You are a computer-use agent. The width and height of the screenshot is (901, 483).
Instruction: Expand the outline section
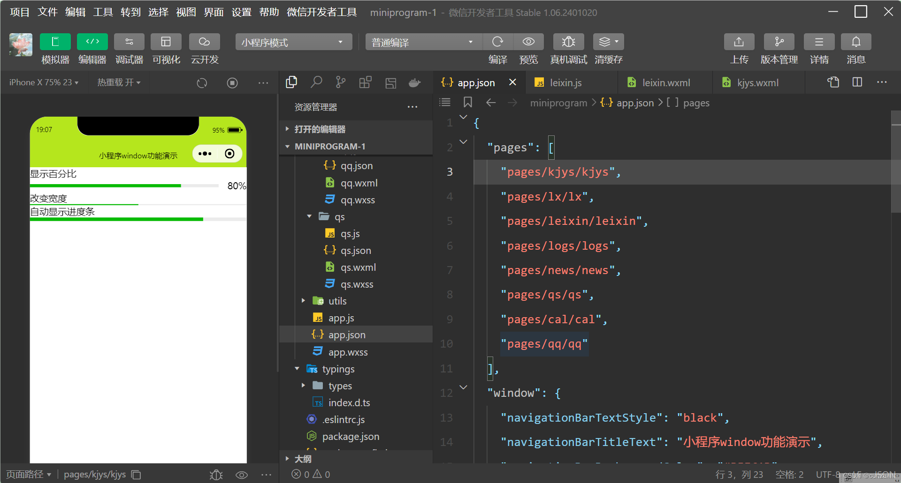coord(355,459)
